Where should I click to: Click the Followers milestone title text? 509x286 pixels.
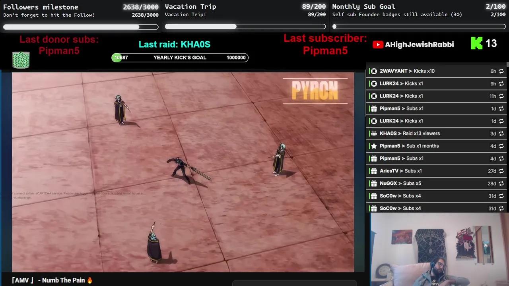coord(41,7)
